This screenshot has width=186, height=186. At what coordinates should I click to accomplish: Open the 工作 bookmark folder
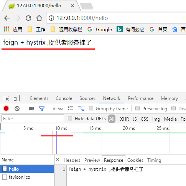click(x=36, y=29)
